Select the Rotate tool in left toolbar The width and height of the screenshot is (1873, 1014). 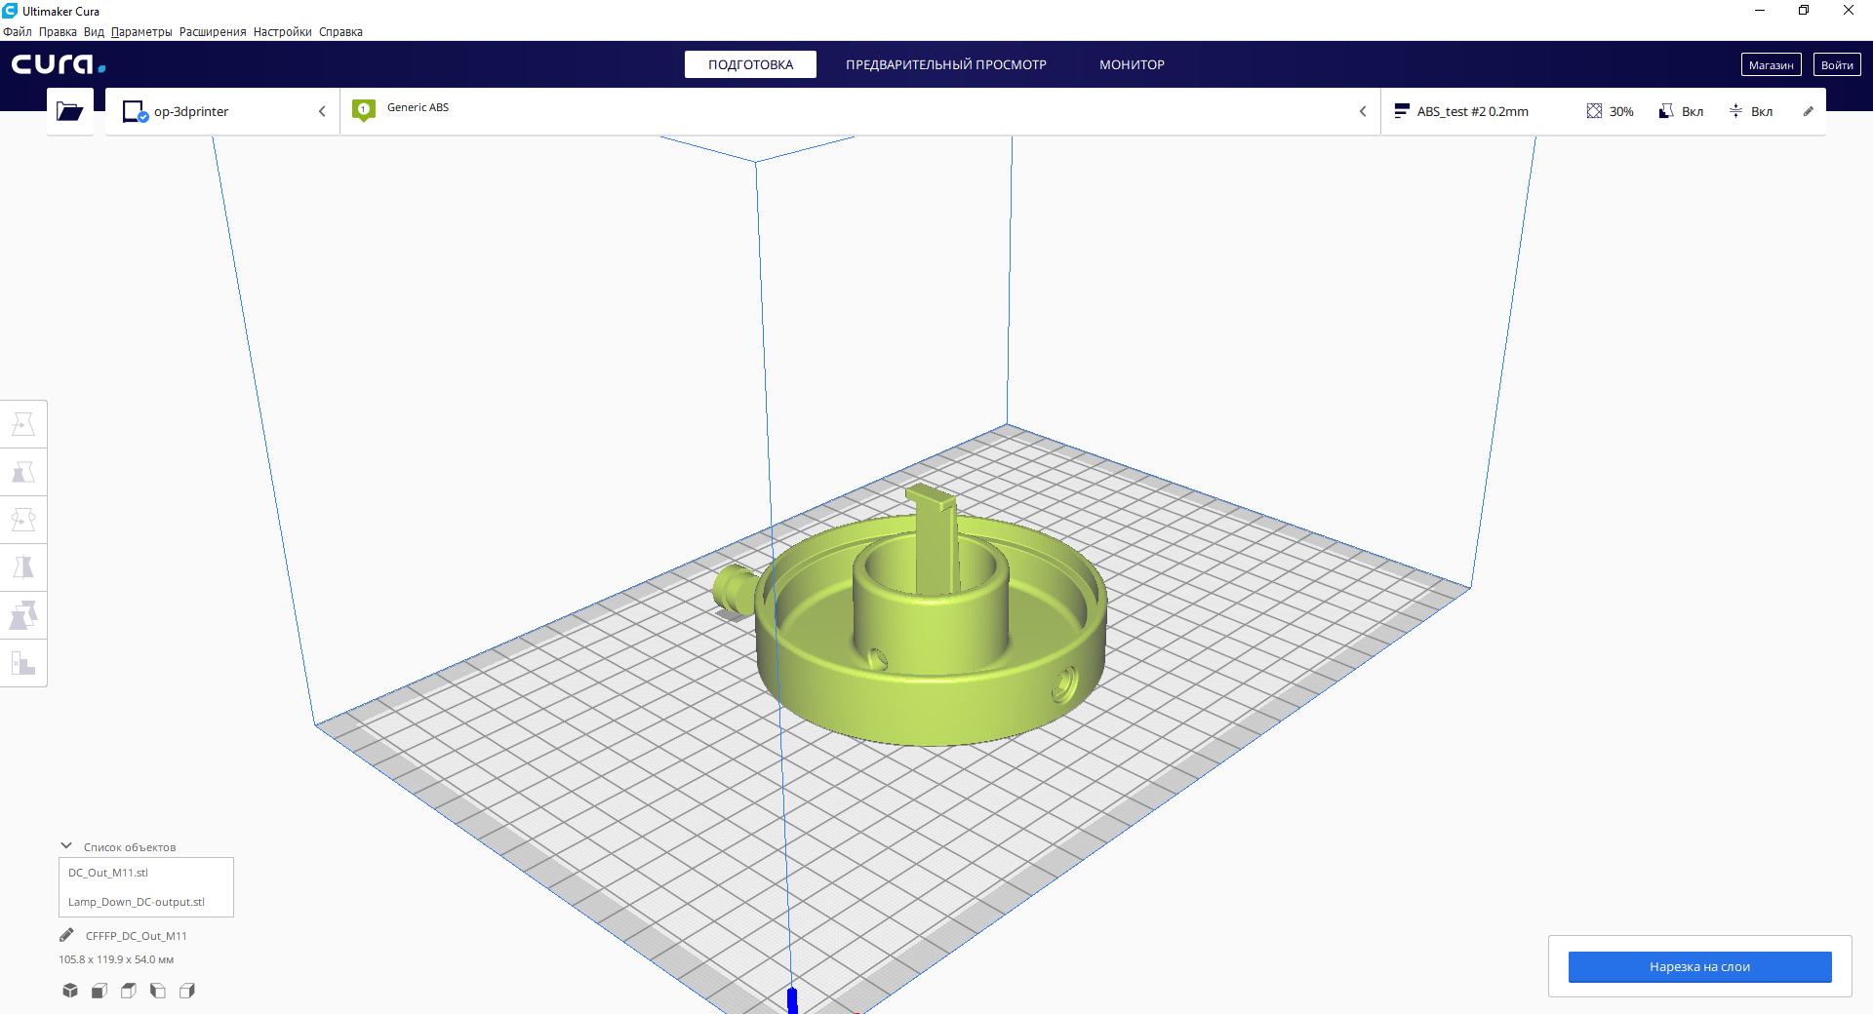23,520
